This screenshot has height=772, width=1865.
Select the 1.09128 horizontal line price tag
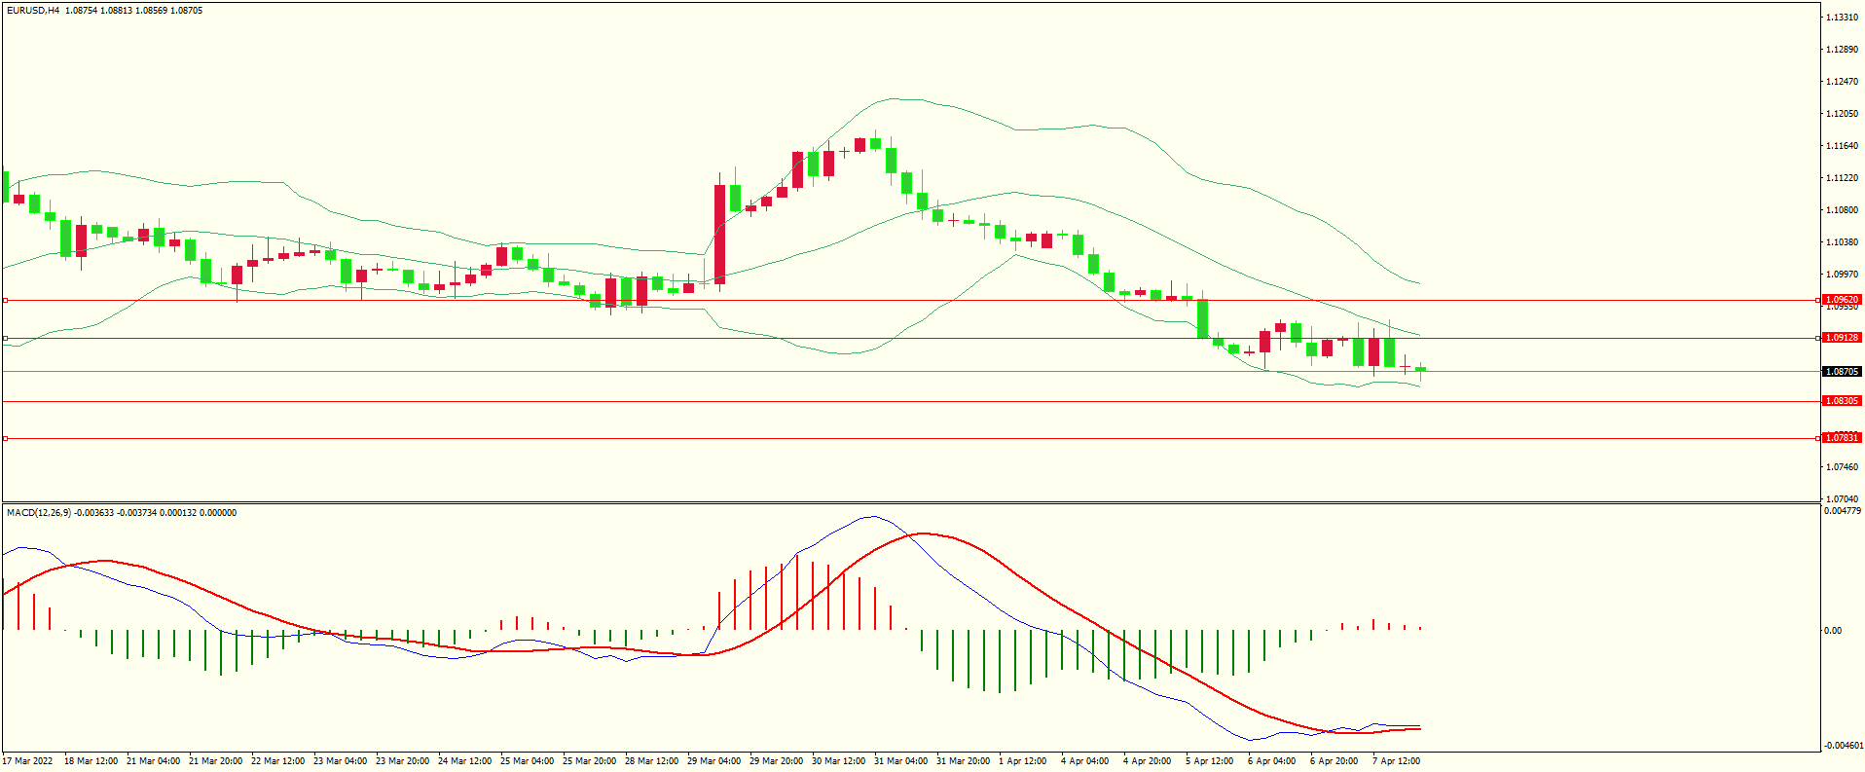(1841, 338)
